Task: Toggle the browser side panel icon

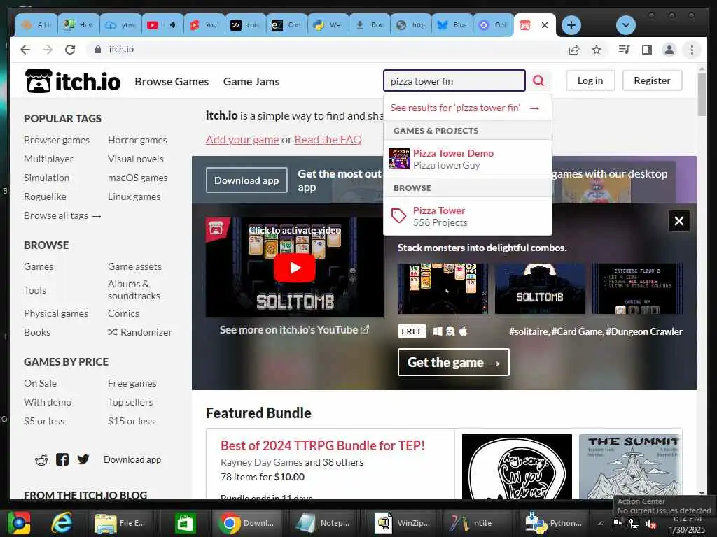Action: [x=646, y=50]
